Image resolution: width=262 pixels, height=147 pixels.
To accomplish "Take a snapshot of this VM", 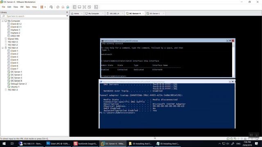I will coord(58,7).
